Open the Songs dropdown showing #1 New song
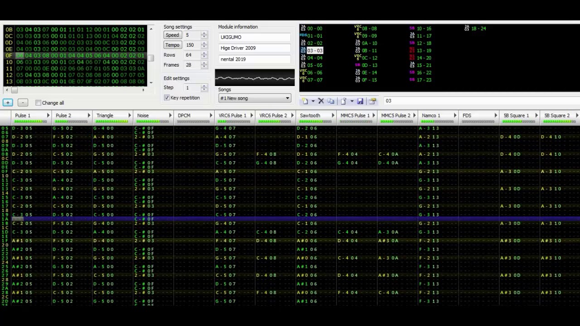 [255, 98]
